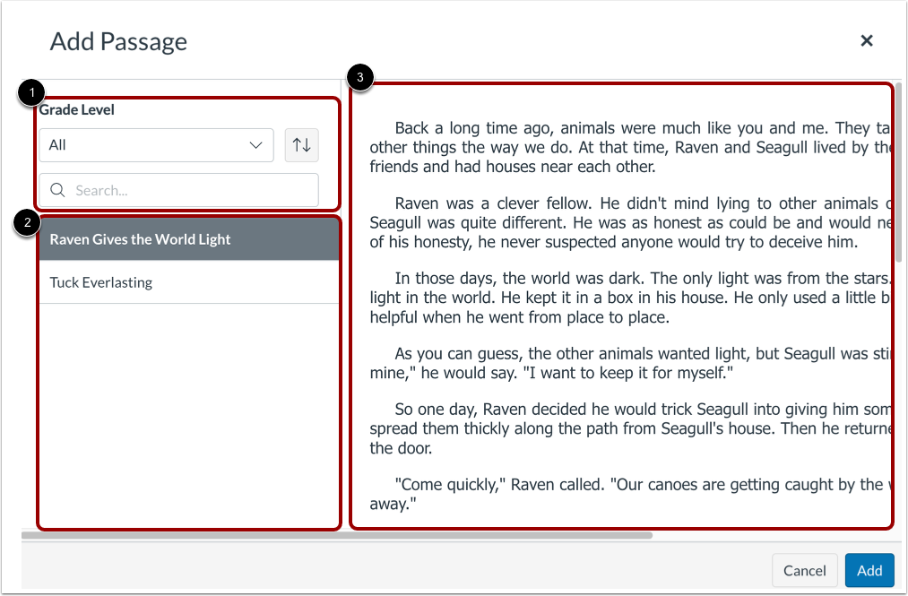Click the paragraph starting 'Raven was a clever fellow'

click(630, 222)
